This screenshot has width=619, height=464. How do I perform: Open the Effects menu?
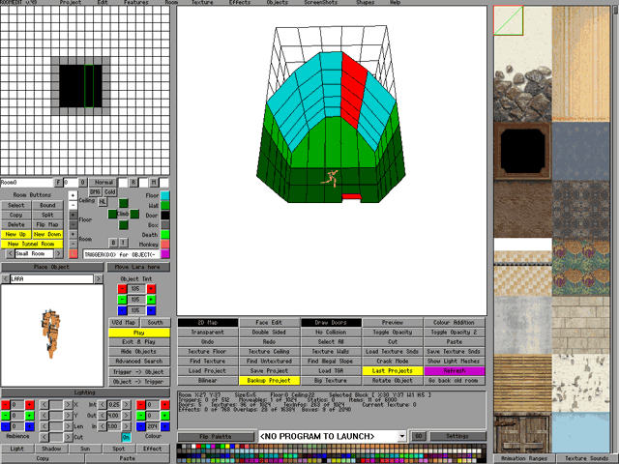[x=240, y=3]
